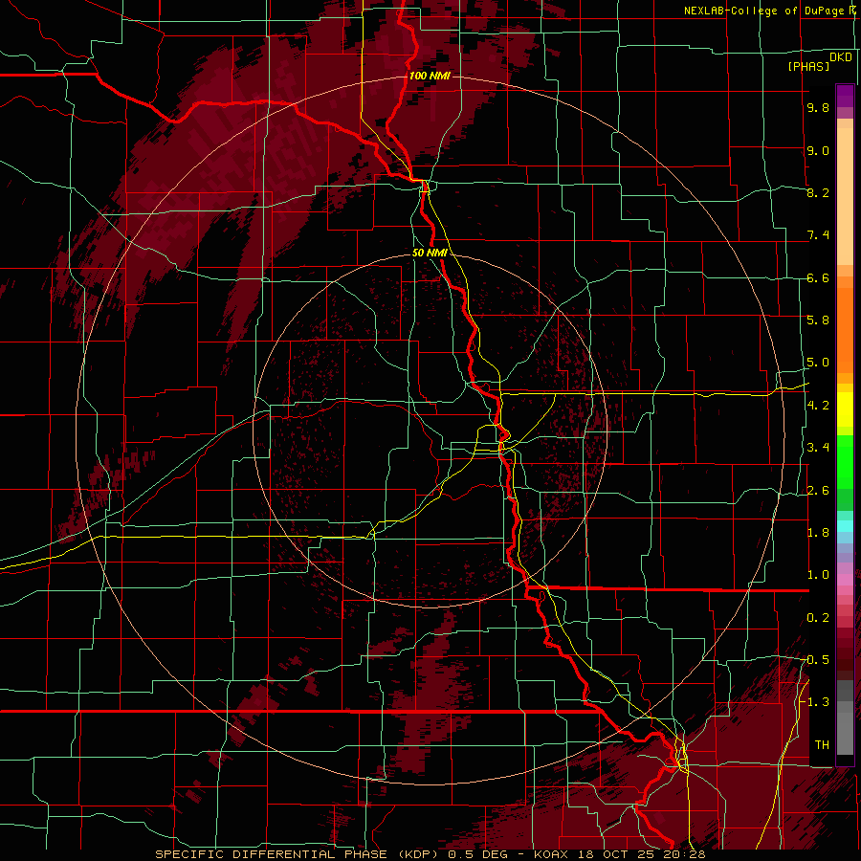Click the 0.5 scale value
This screenshot has height=861, width=861.
tap(818, 660)
